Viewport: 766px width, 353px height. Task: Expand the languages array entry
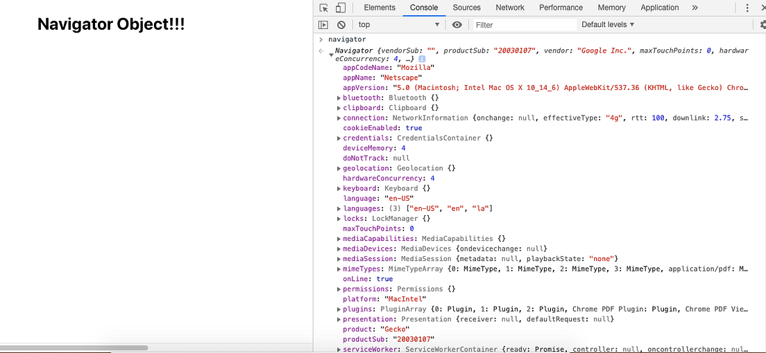point(339,208)
